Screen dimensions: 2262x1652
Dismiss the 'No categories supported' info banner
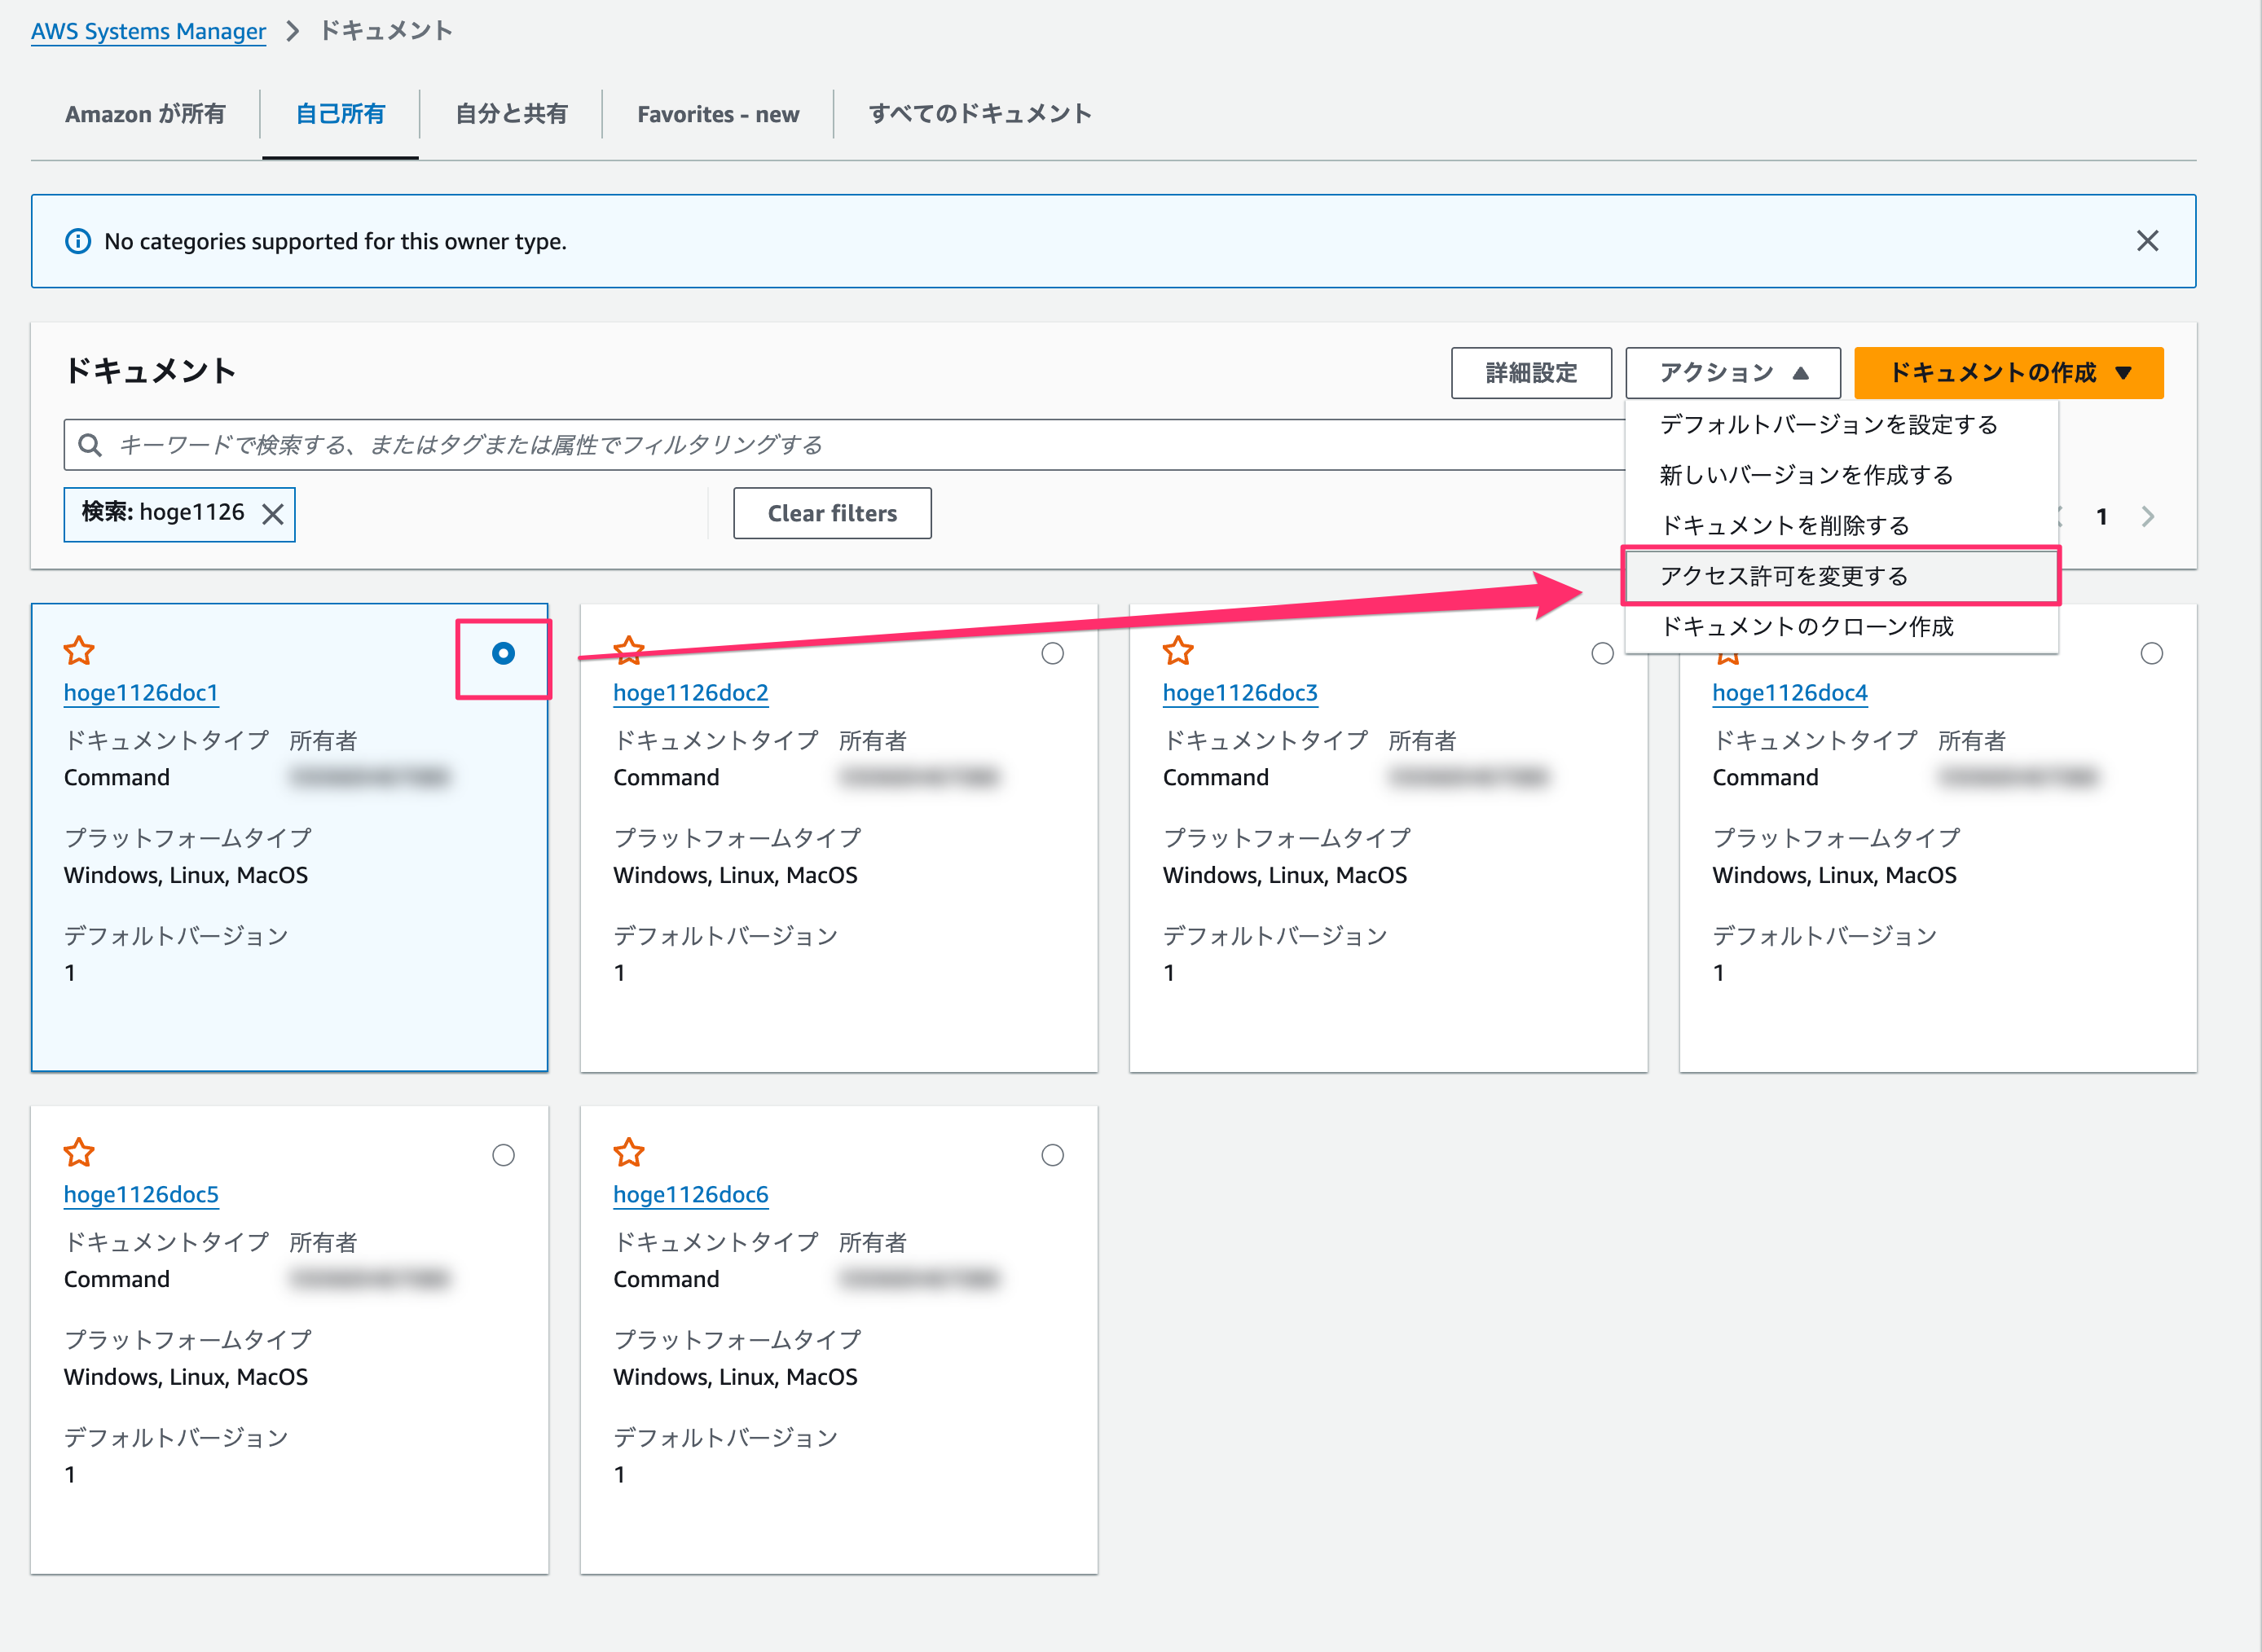[2147, 241]
